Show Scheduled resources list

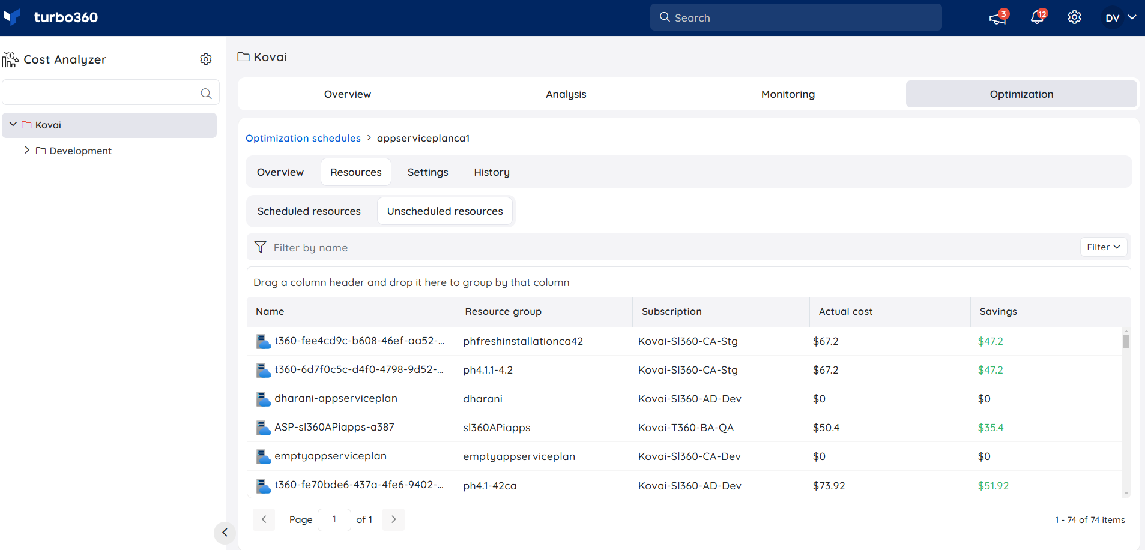tap(309, 211)
